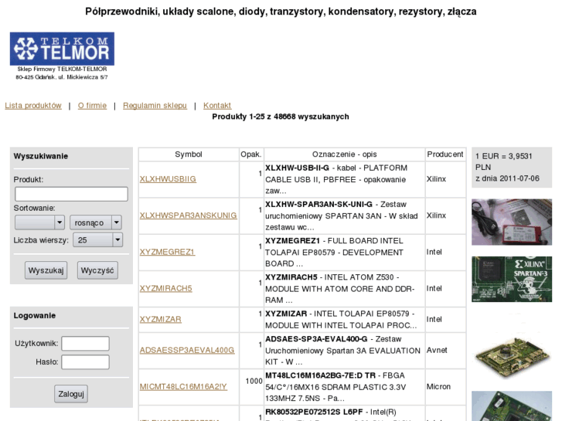Expand the Liczba wierszy dropdown
This screenshot has width=562, height=421.
(98, 239)
